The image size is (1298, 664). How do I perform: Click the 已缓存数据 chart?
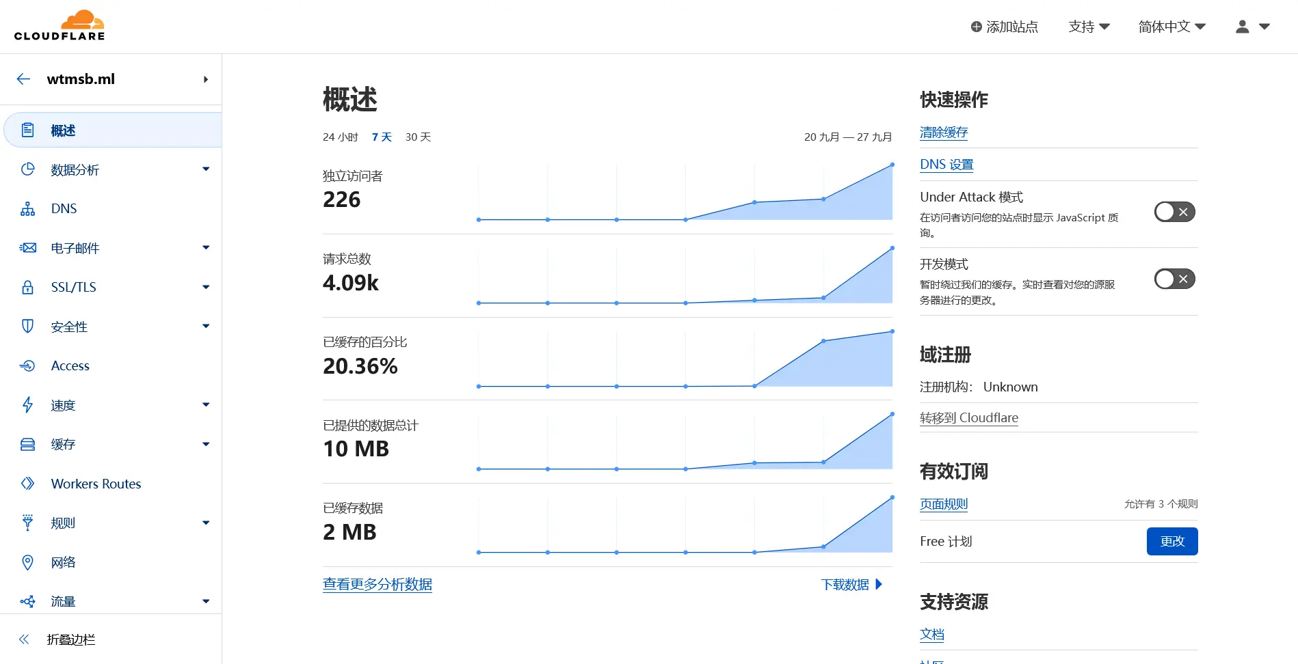(x=685, y=525)
